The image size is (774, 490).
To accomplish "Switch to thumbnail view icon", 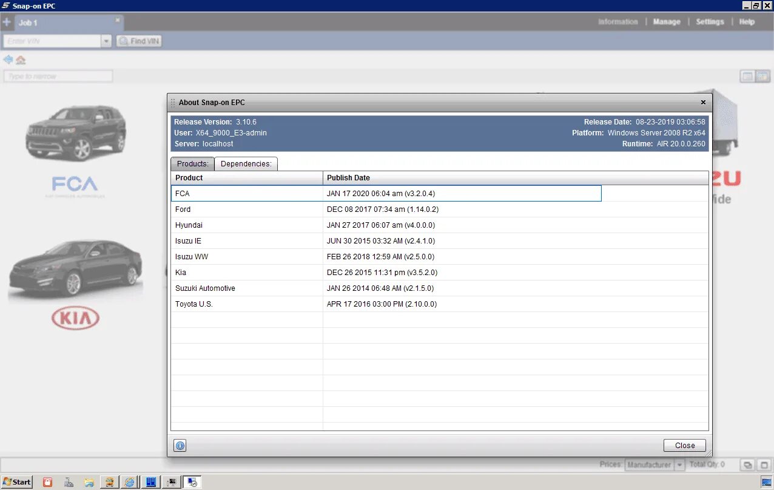I will 762,77.
